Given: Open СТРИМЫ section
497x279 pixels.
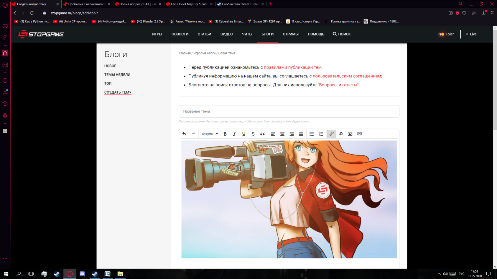Looking at the screenshot, I should [291, 34].
